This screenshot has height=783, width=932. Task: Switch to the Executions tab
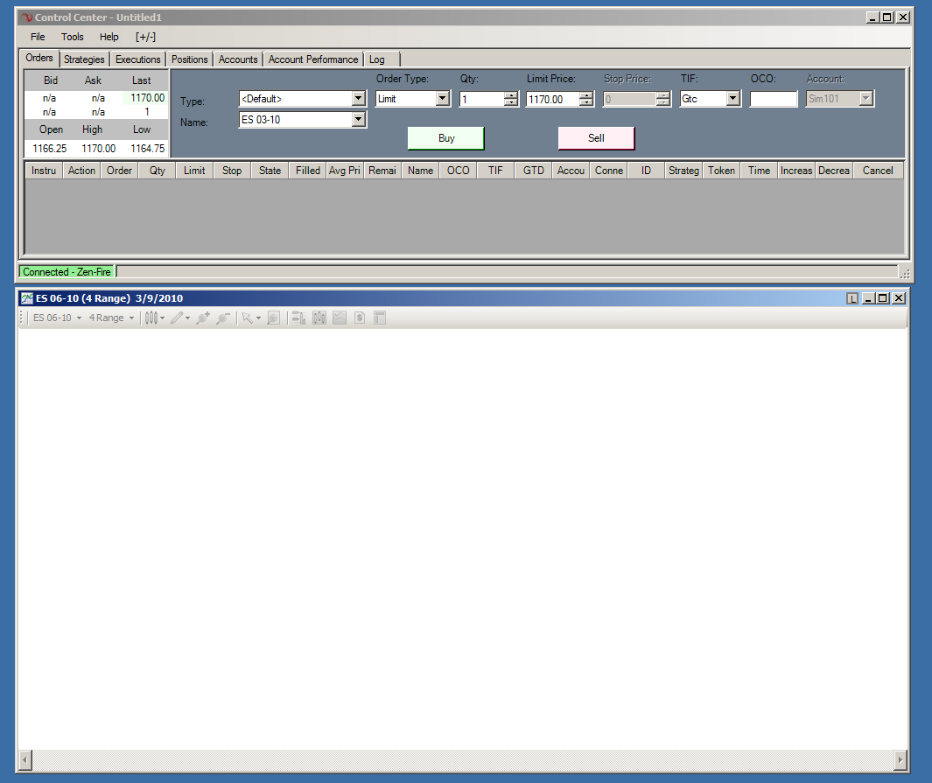click(138, 59)
